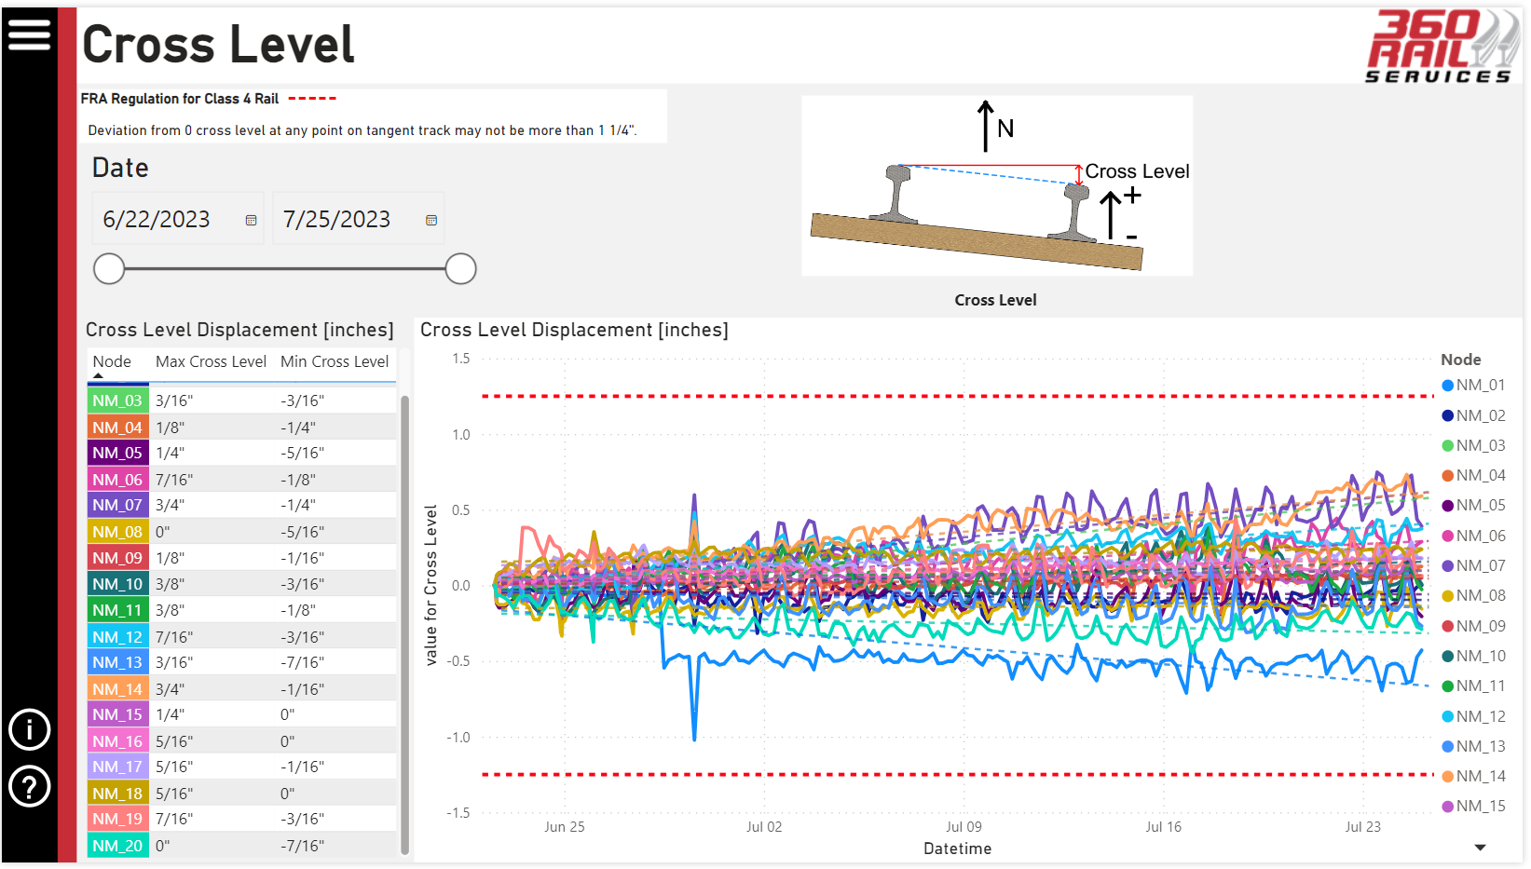Select the NM_05 table row
This screenshot has width=1531, height=869.
tap(242, 453)
